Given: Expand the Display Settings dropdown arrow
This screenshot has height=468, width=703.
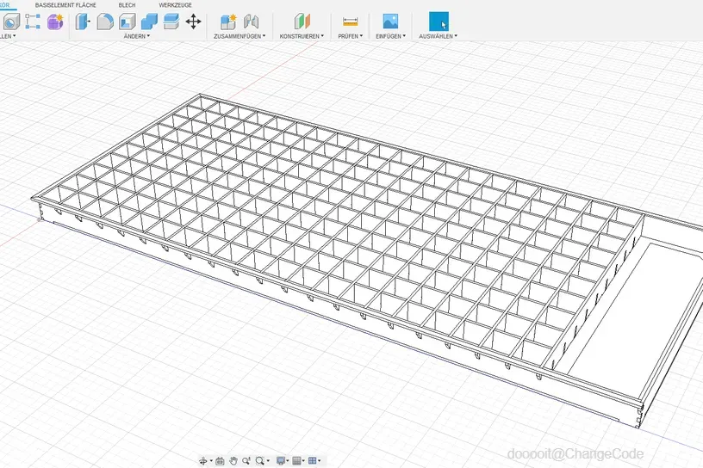Looking at the screenshot, I should 288,461.
